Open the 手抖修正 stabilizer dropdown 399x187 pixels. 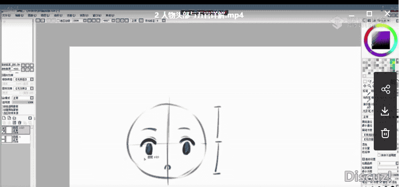(x=163, y=21)
